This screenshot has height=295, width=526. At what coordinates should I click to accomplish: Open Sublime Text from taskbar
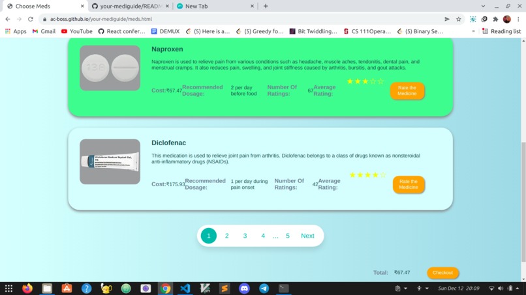pos(224,288)
